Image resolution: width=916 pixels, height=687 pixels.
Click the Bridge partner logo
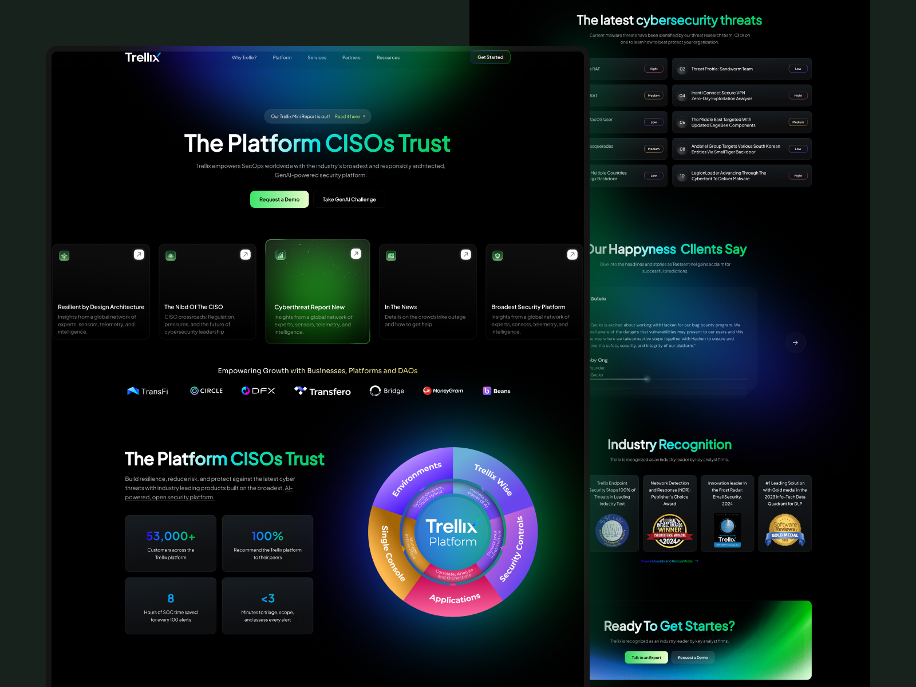point(387,390)
